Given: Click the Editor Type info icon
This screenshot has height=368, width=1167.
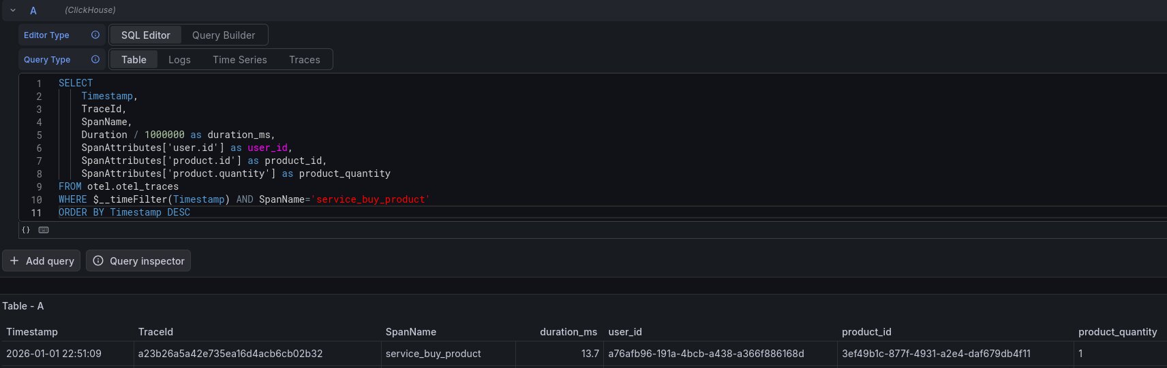Looking at the screenshot, I should click(95, 35).
